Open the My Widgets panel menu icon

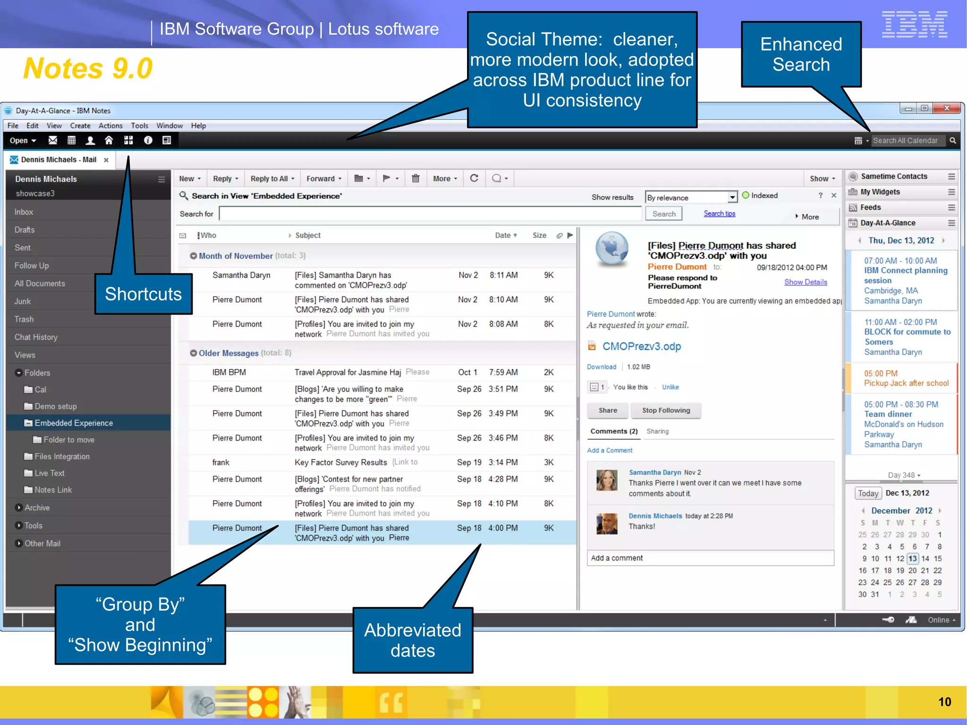[x=951, y=192]
